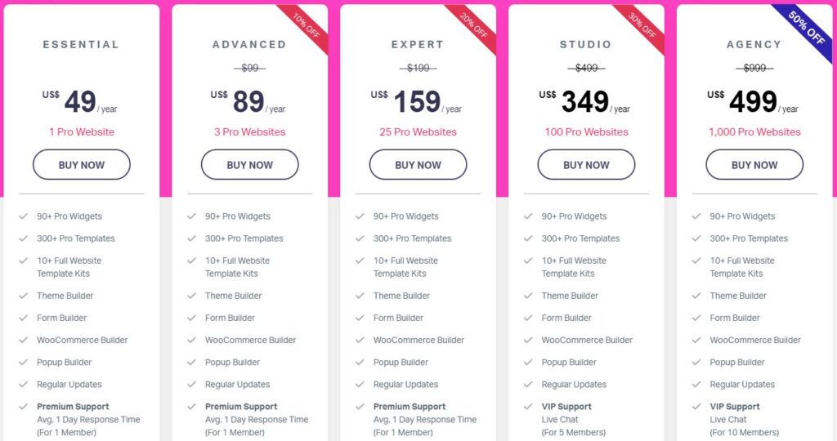Screen dimensions: 837x441
Task: Click the Studio US$ 349 price
Action: tap(585, 102)
